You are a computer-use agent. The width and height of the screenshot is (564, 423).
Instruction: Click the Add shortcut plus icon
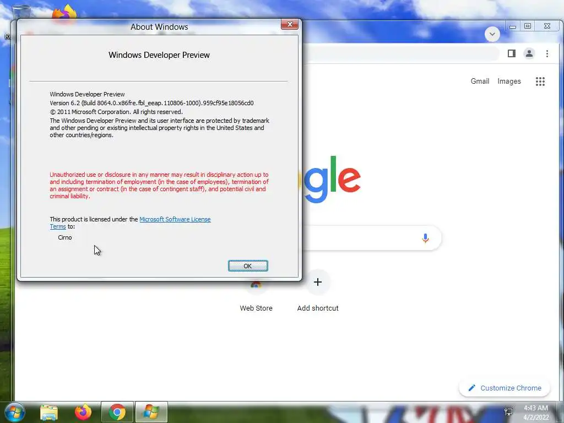point(318,282)
